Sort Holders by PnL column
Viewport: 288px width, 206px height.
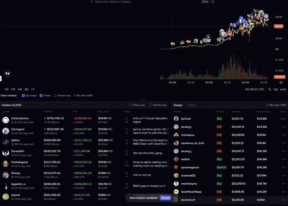(x=75, y=112)
